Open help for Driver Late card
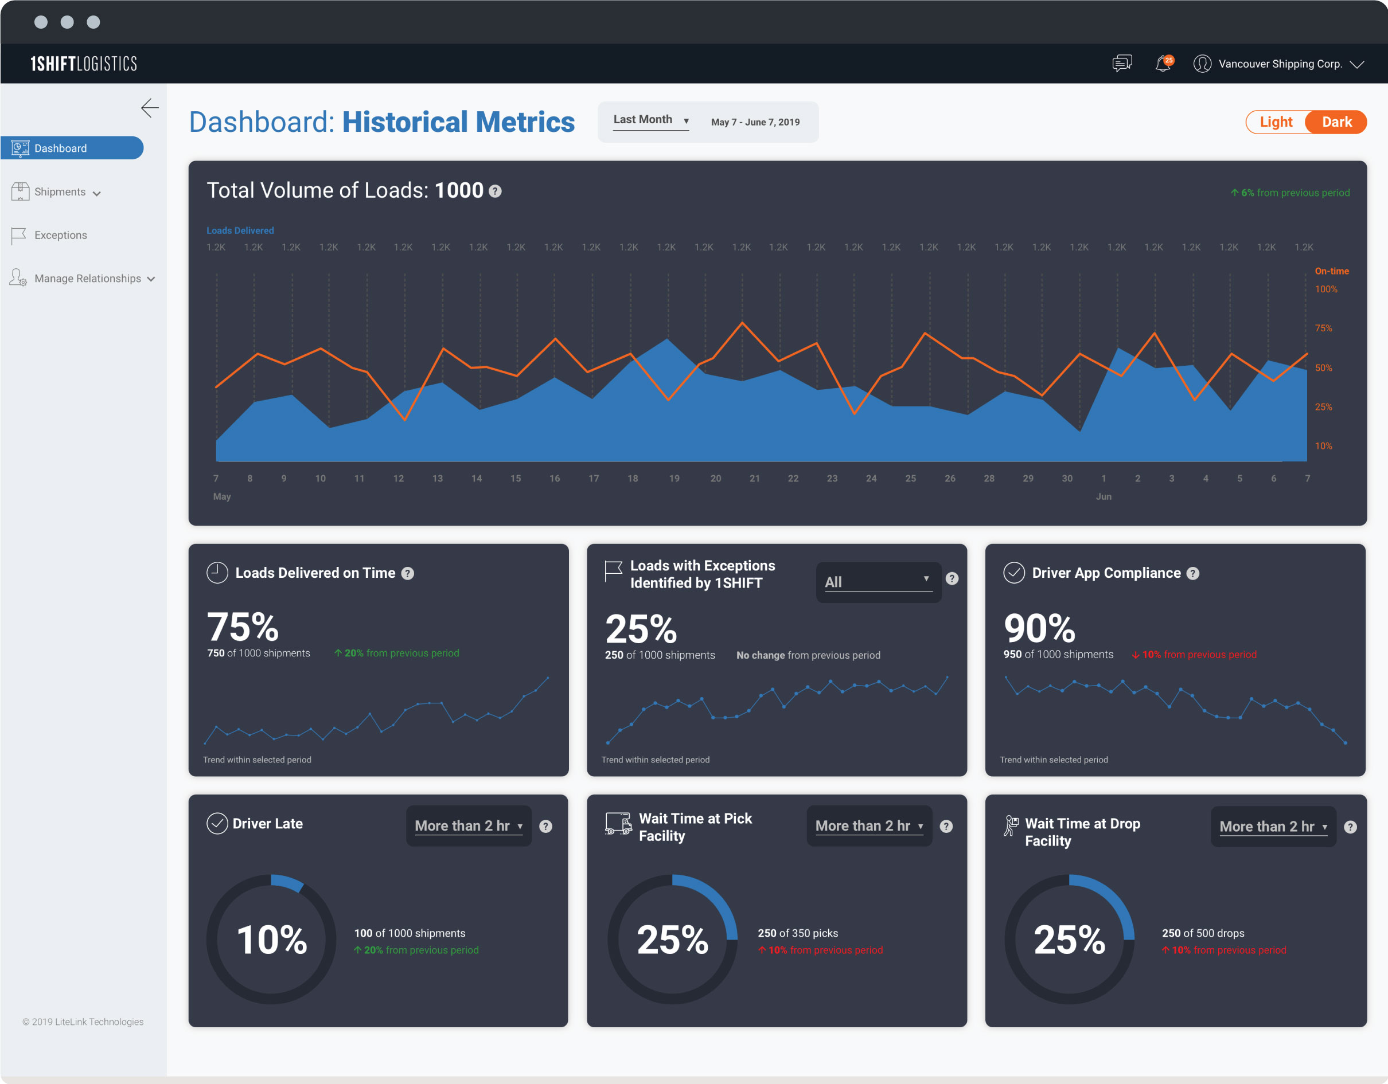This screenshot has height=1084, width=1388. tap(545, 826)
